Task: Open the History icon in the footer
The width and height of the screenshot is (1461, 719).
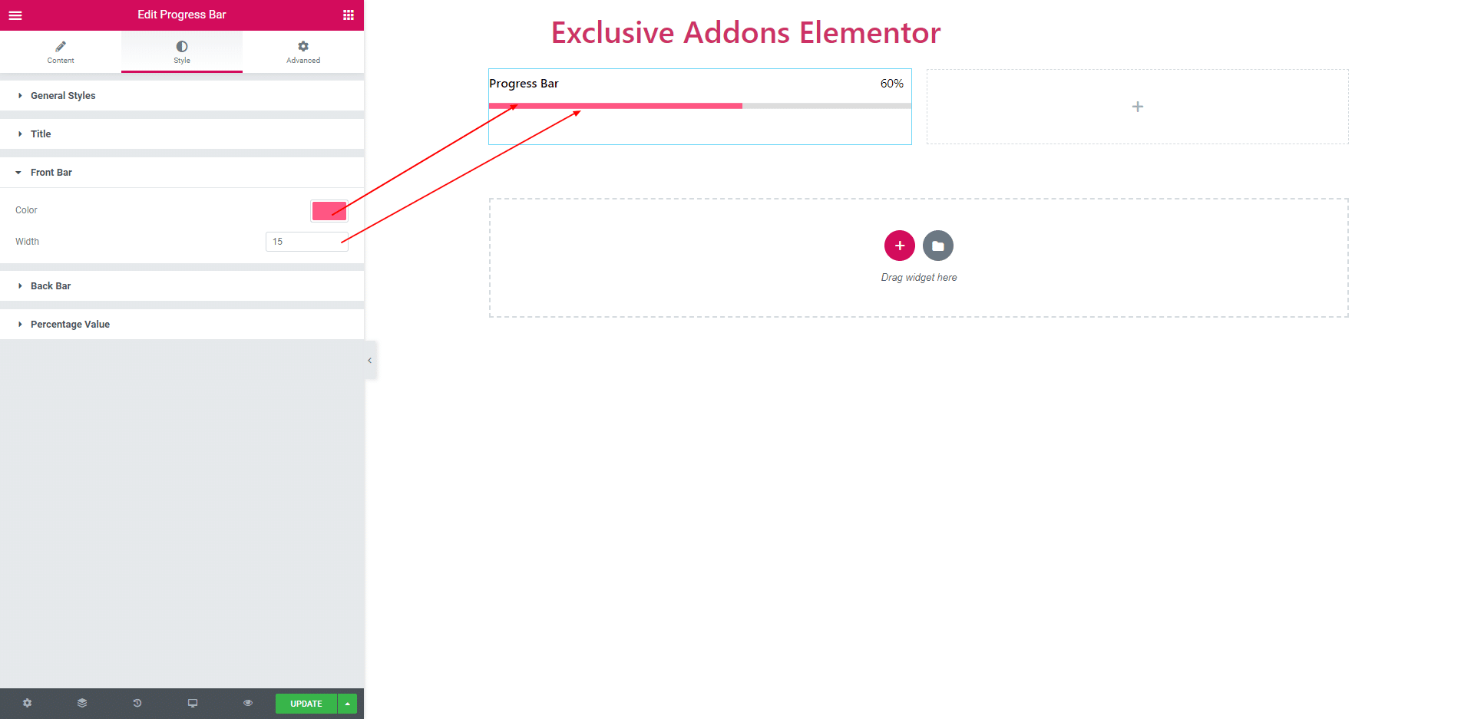Action: click(x=137, y=703)
